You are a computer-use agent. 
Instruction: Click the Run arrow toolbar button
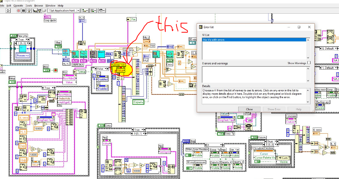click(x=8, y=10)
